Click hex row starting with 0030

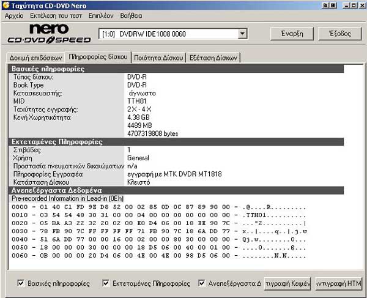pyautogui.click(x=158, y=231)
